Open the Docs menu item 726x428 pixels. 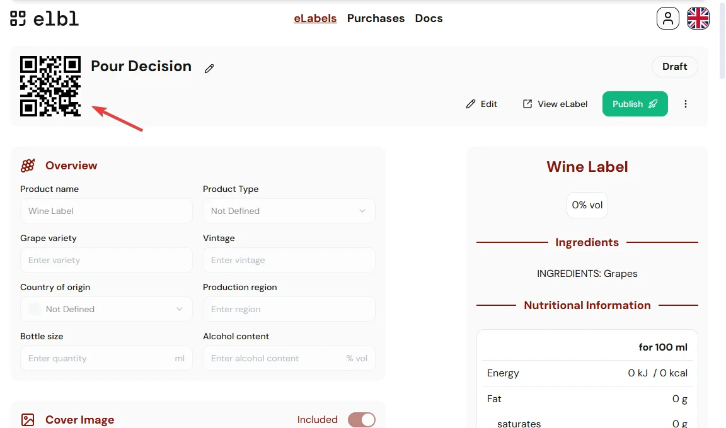click(429, 18)
